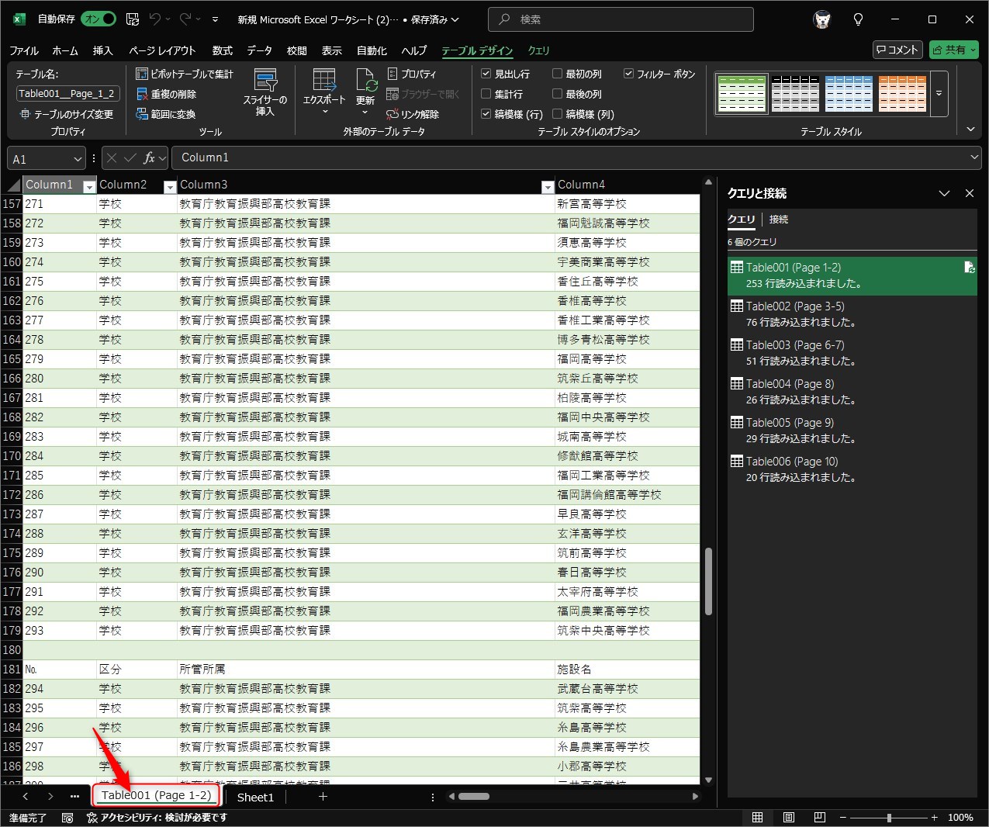Switch to the Sheet1 worksheet tab
Viewport: 989px width, 827px height.
click(255, 797)
